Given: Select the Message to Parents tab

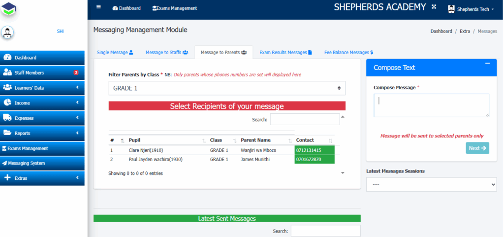Looking at the screenshot, I should coord(224,52).
